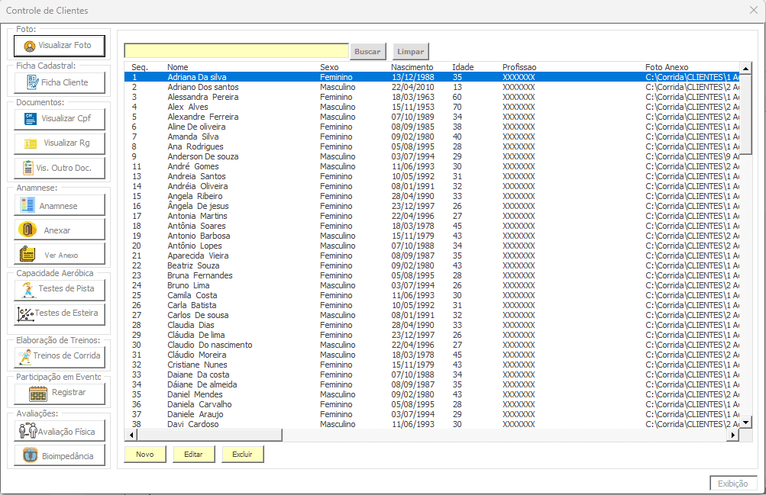Image resolution: width=766 pixels, height=495 pixels.
Task: Click the vertical scrollbar thumb
Action: (x=745, y=114)
